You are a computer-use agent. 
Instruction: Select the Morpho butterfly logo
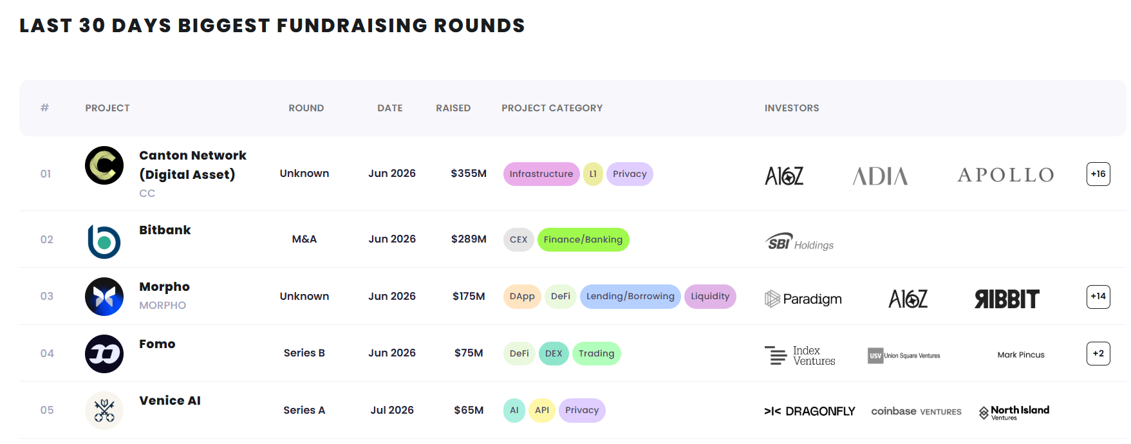pos(104,297)
